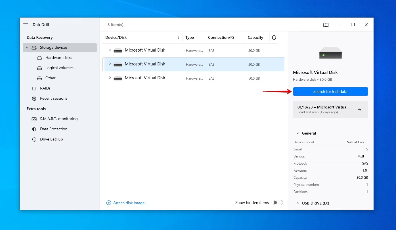This screenshot has height=230, width=396.
Task: Select Logical volumes in sidebar
Action: 59,68
